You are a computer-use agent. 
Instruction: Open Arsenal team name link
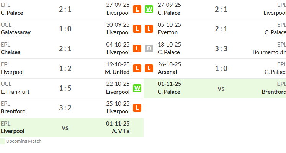tap(167, 72)
